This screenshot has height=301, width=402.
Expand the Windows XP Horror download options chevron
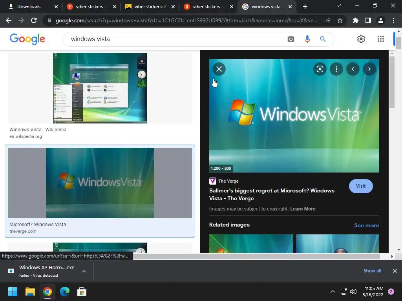[84, 271]
